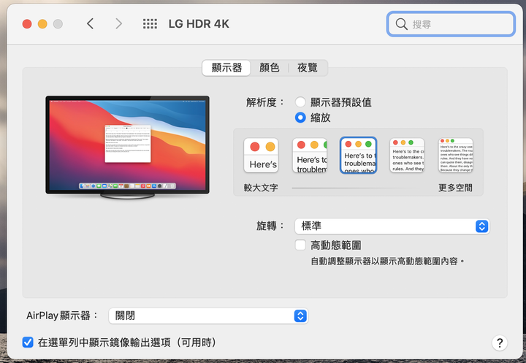Focus the 搜尋 search field

coord(451,24)
